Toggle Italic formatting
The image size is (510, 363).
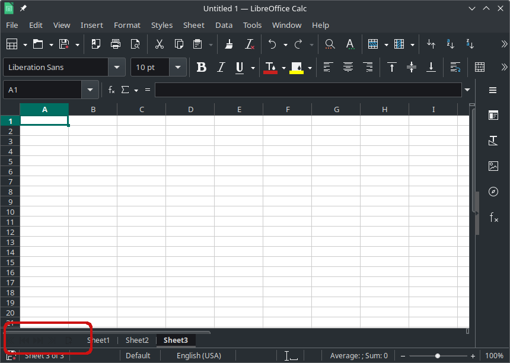tap(221, 68)
